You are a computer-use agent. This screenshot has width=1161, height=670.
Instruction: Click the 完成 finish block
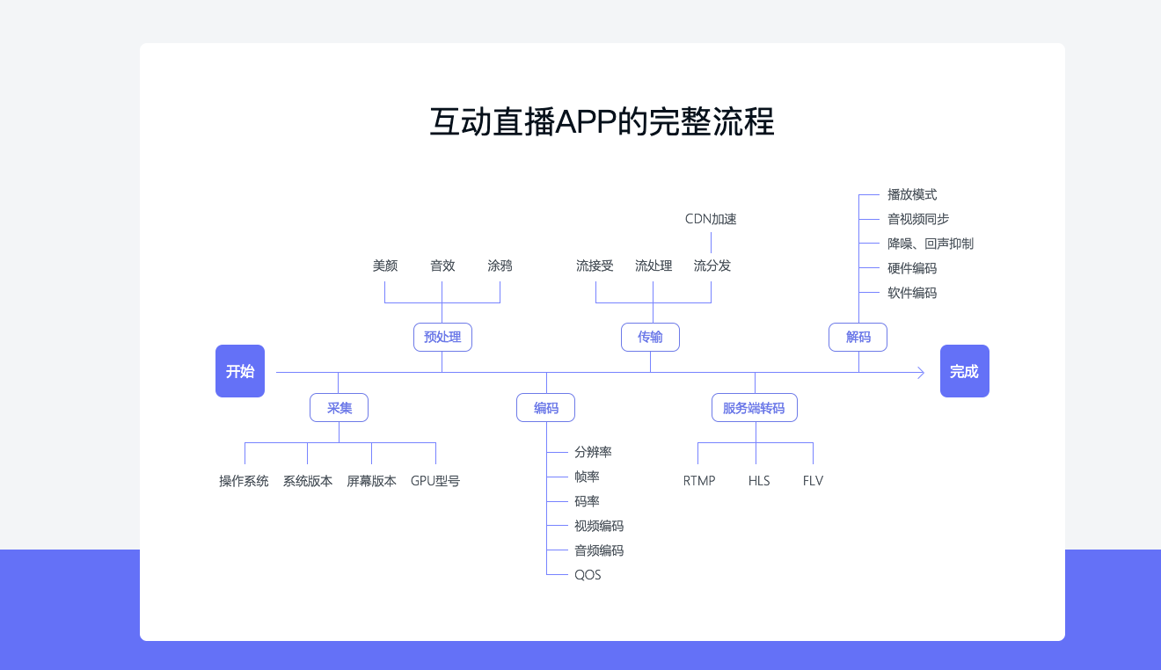click(x=964, y=371)
